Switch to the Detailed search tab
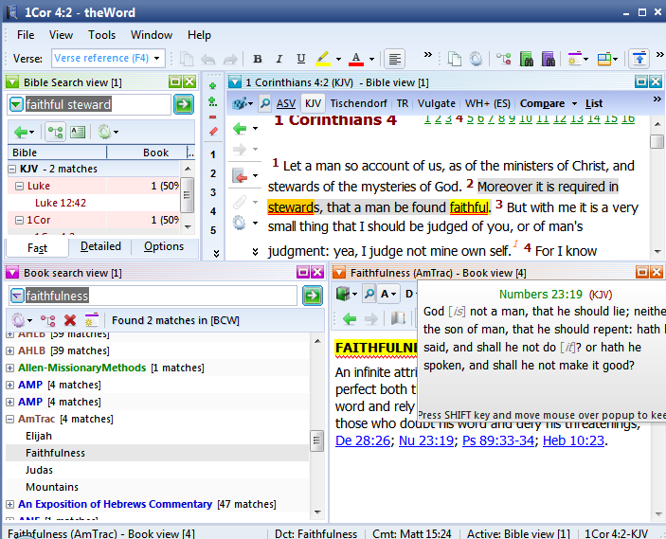Image resolution: width=666 pixels, height=539 pixels. coord(100,246)
